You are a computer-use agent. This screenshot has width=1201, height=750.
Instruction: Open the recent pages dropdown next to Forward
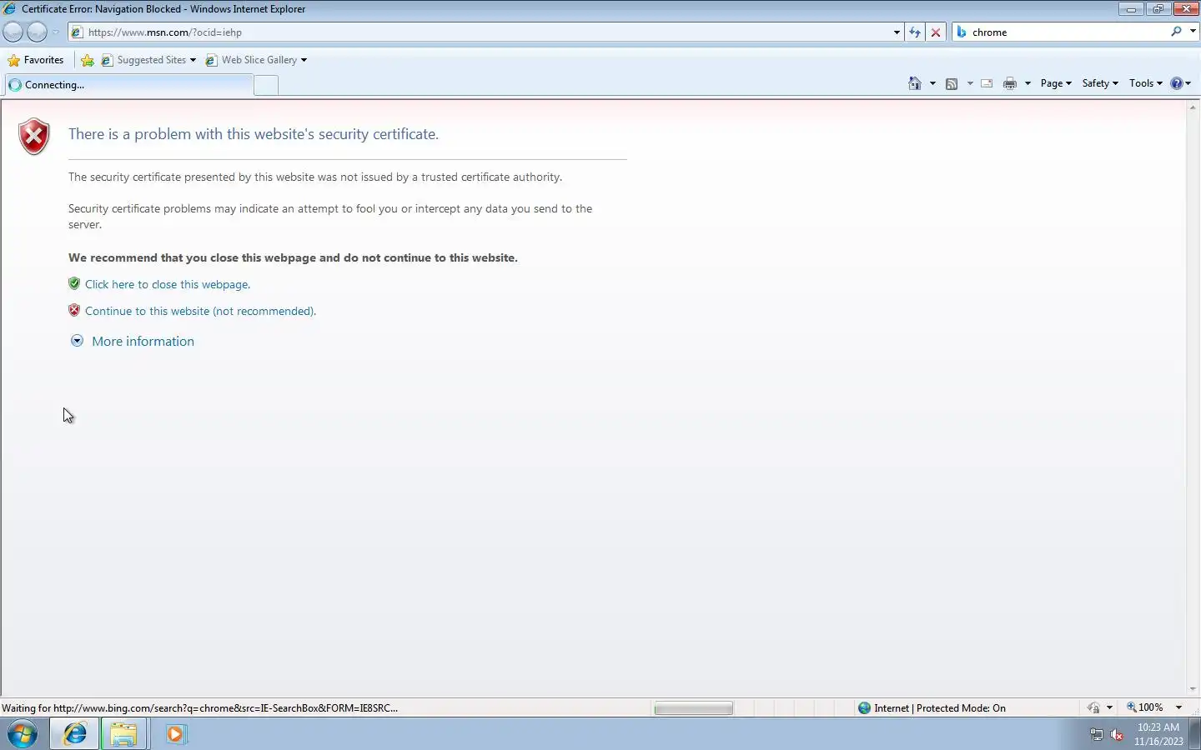click(x=56, y=32)
